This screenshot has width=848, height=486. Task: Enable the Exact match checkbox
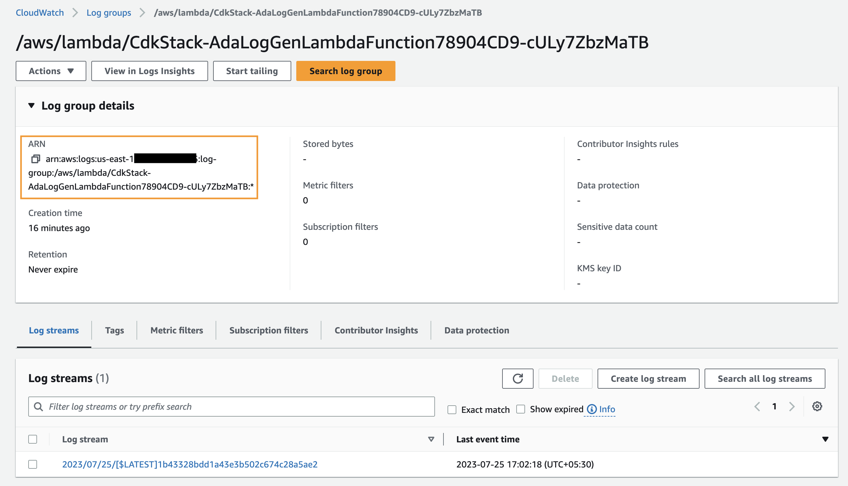click(452, 410)
